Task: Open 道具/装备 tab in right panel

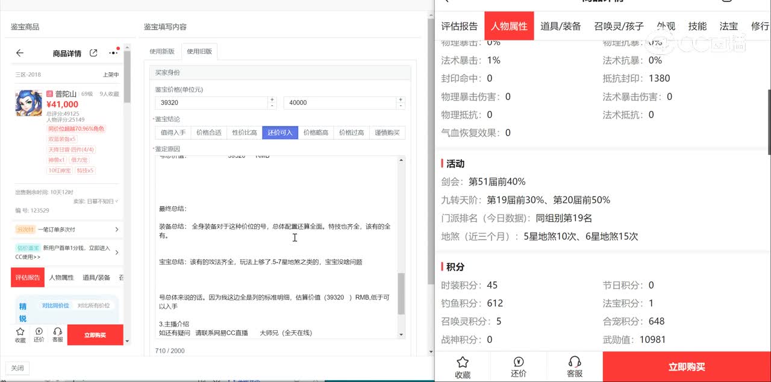Action: tap(560, 26)
